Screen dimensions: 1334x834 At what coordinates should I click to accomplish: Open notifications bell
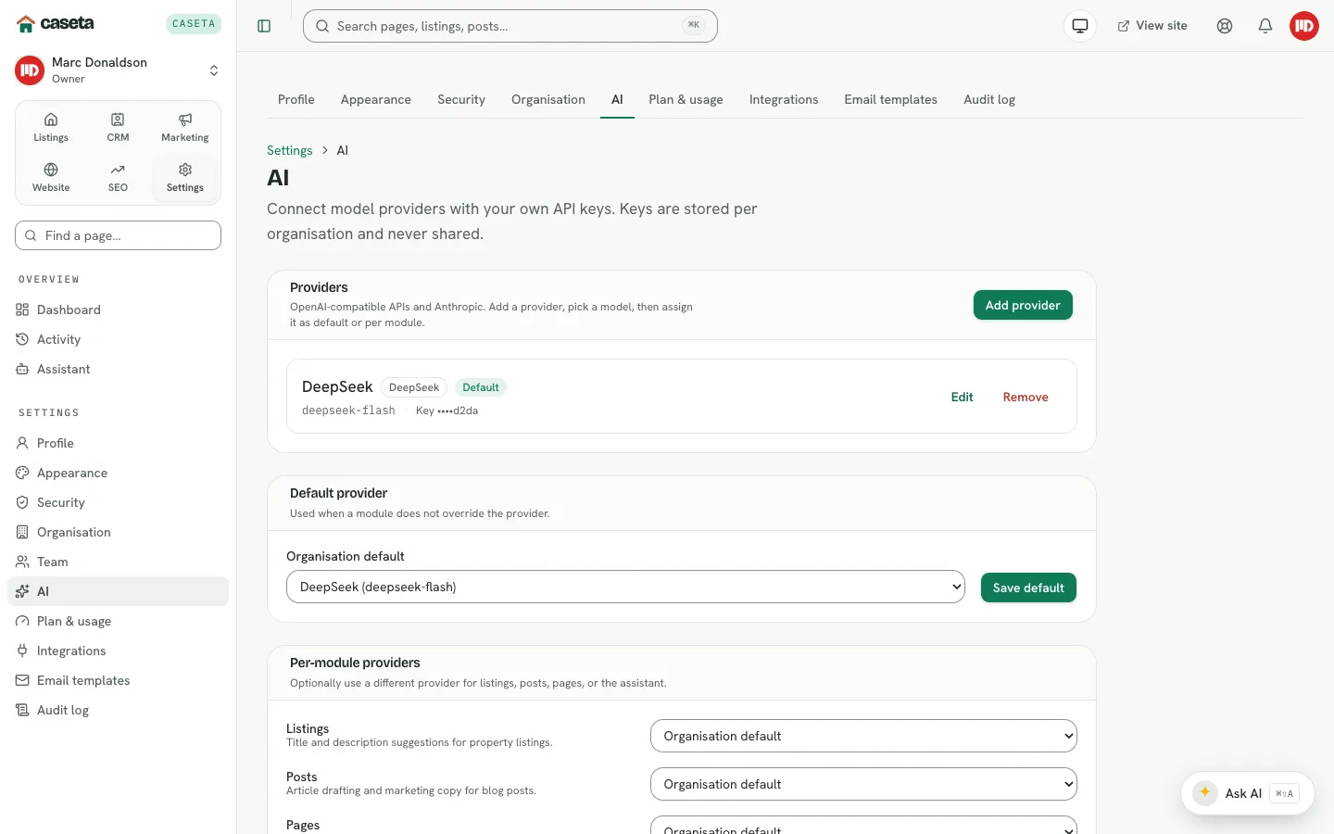tap(1265, 26)
